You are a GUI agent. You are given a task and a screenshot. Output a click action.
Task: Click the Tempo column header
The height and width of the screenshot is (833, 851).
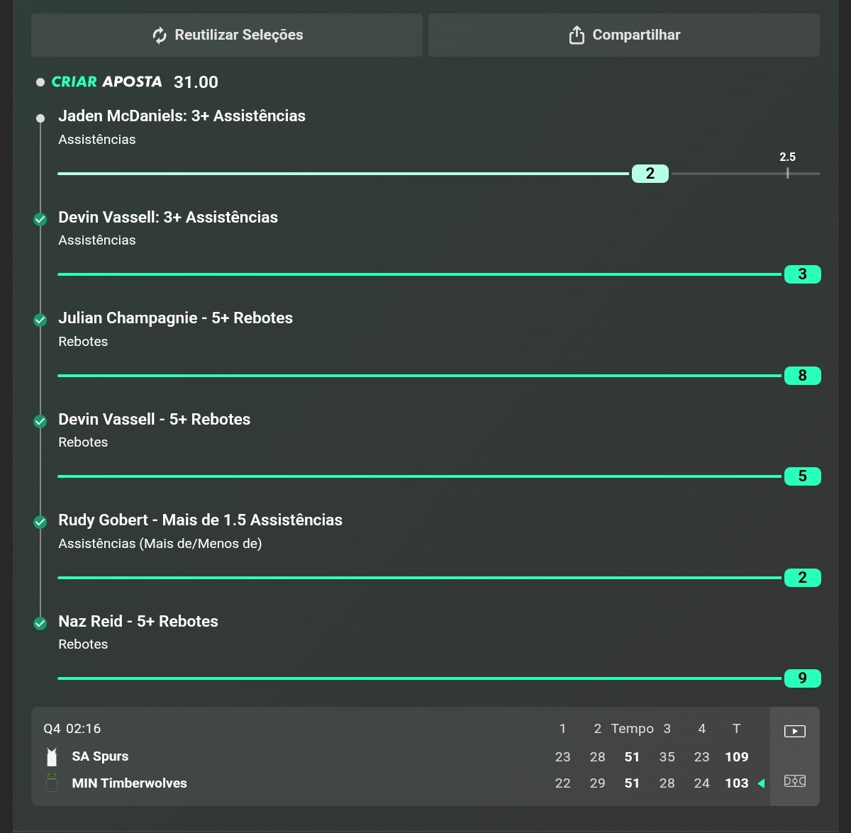pyautogui.click(x=633, y=729)
